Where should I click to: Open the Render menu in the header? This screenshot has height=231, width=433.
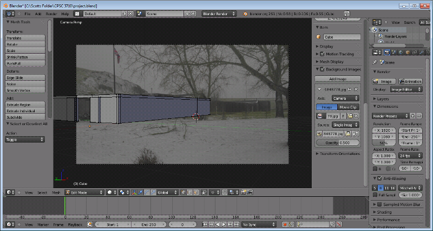point(51,14)
